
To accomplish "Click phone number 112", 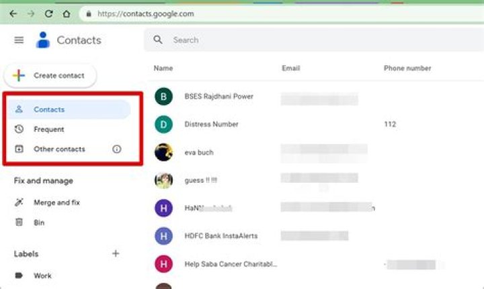I will tap(390, 124).
